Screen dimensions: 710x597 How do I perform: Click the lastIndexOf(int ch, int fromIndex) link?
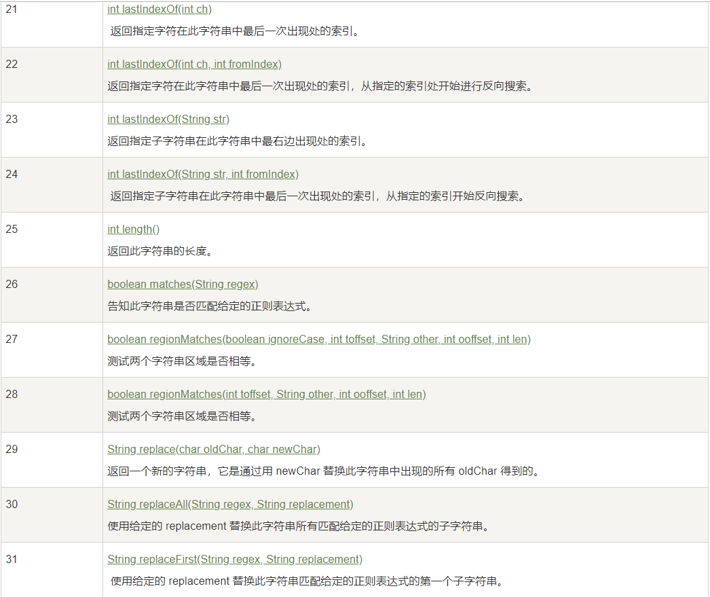tap(194, 64)
